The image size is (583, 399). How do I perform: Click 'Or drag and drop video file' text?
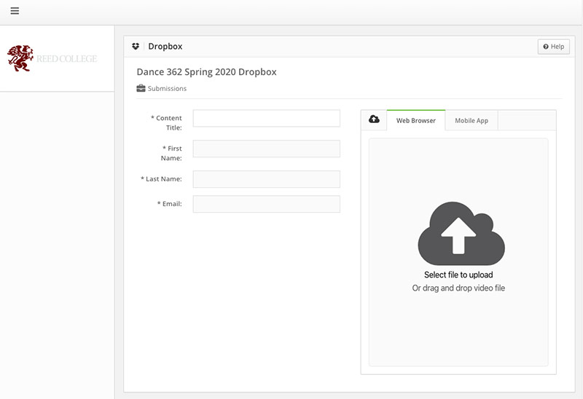(458, 288)
